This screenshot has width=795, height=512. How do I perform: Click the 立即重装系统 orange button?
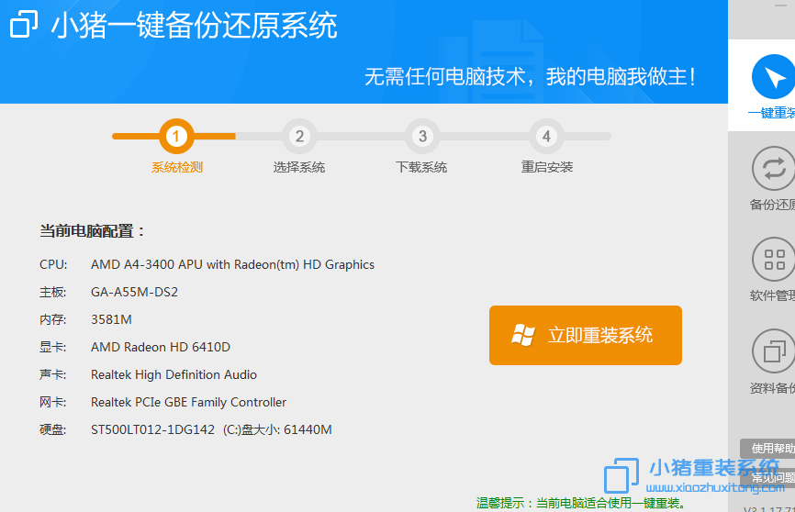(x=585, y=335)
